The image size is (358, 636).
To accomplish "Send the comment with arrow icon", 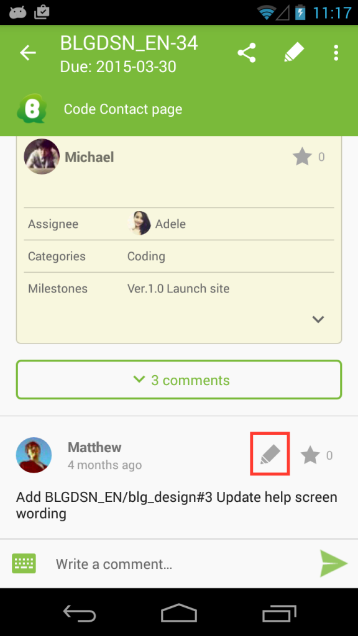I will (x=334, y=563).
